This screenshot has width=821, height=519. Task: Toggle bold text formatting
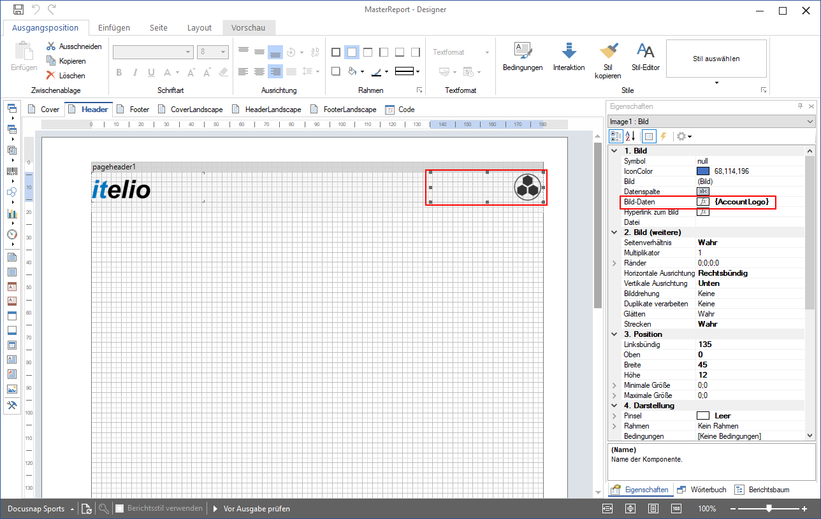[119, 72]
